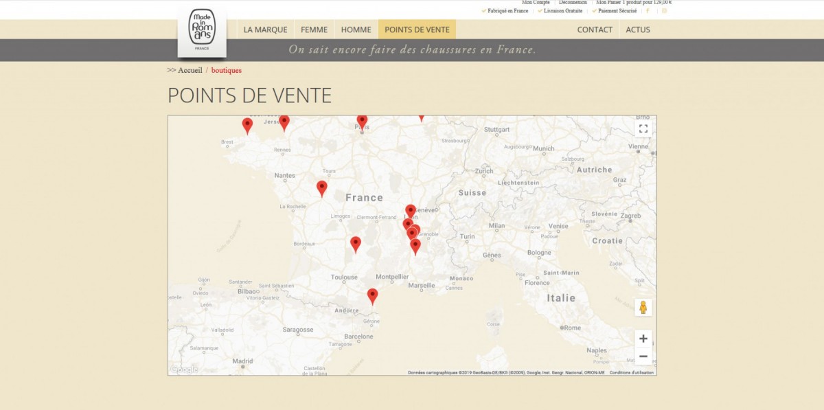Select the map pin east of Bordeaux

(356, 244)
